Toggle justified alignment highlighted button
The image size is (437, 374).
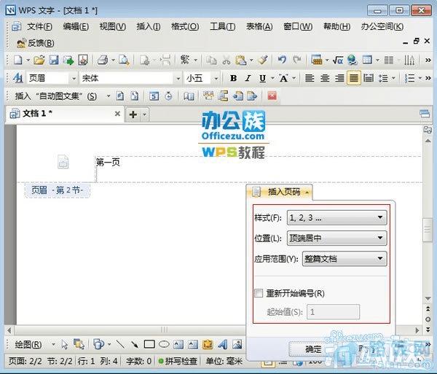354,78
